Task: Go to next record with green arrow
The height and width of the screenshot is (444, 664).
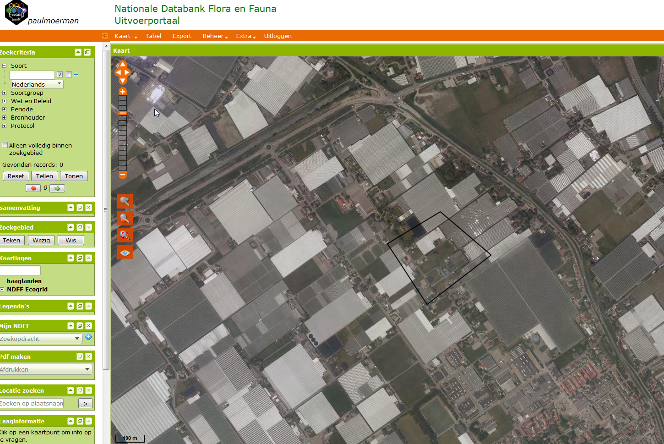Action: click(57, 188)
